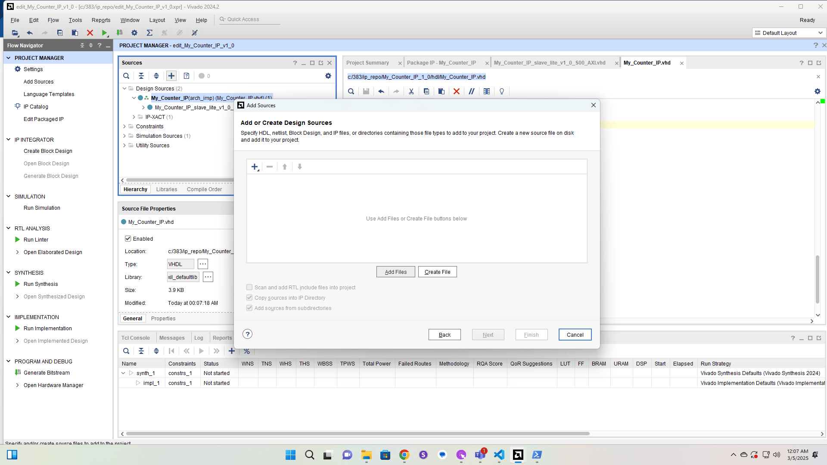827x465 pixels.
Task: Switch to the Compile Order tab
Action: click(x=204, y=189)
